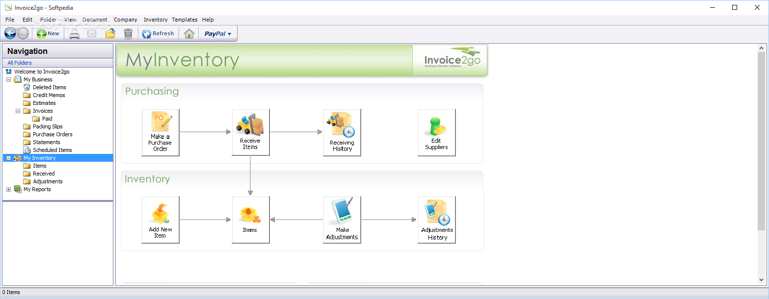Click the move to folder icon
The height and width of the screenshot is (299, 769).
110,33
